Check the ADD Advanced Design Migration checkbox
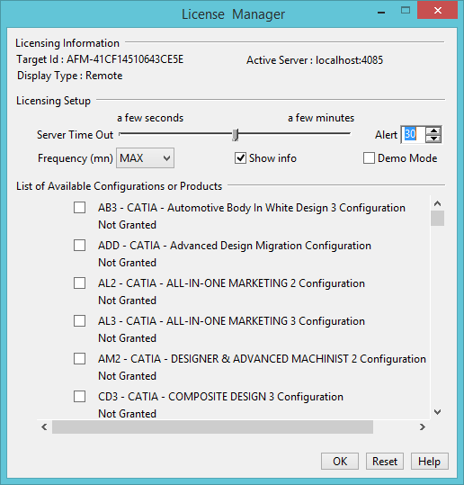 pyautogui.click(x=79, y=246)
